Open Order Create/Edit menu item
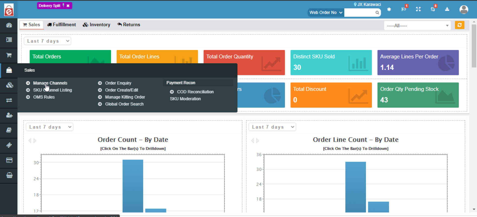 pyautogui.click(x=122, y=90)
